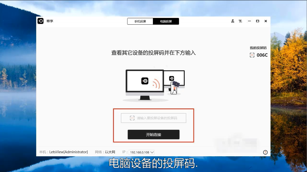Screen dimensions: 307x172
Task: Maximize the LetsView window
Action: (x=257, y=21)
